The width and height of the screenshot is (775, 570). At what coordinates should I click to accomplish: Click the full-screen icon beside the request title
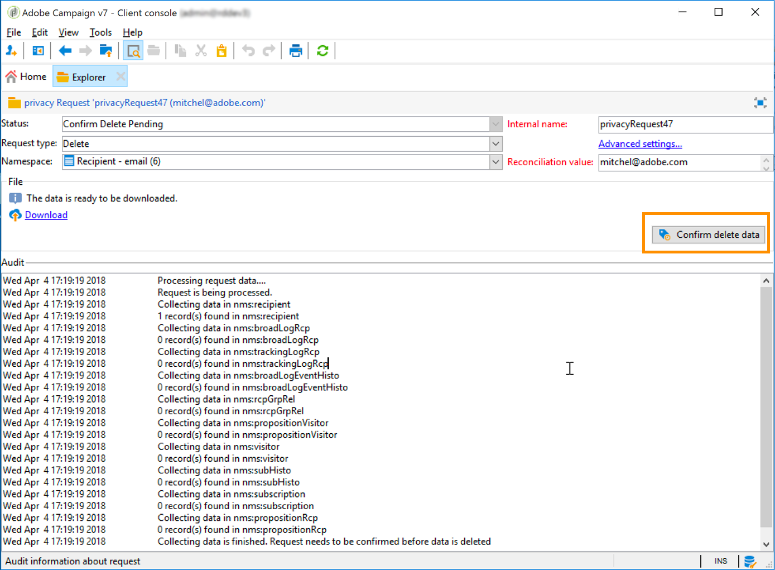coord(760,103)
